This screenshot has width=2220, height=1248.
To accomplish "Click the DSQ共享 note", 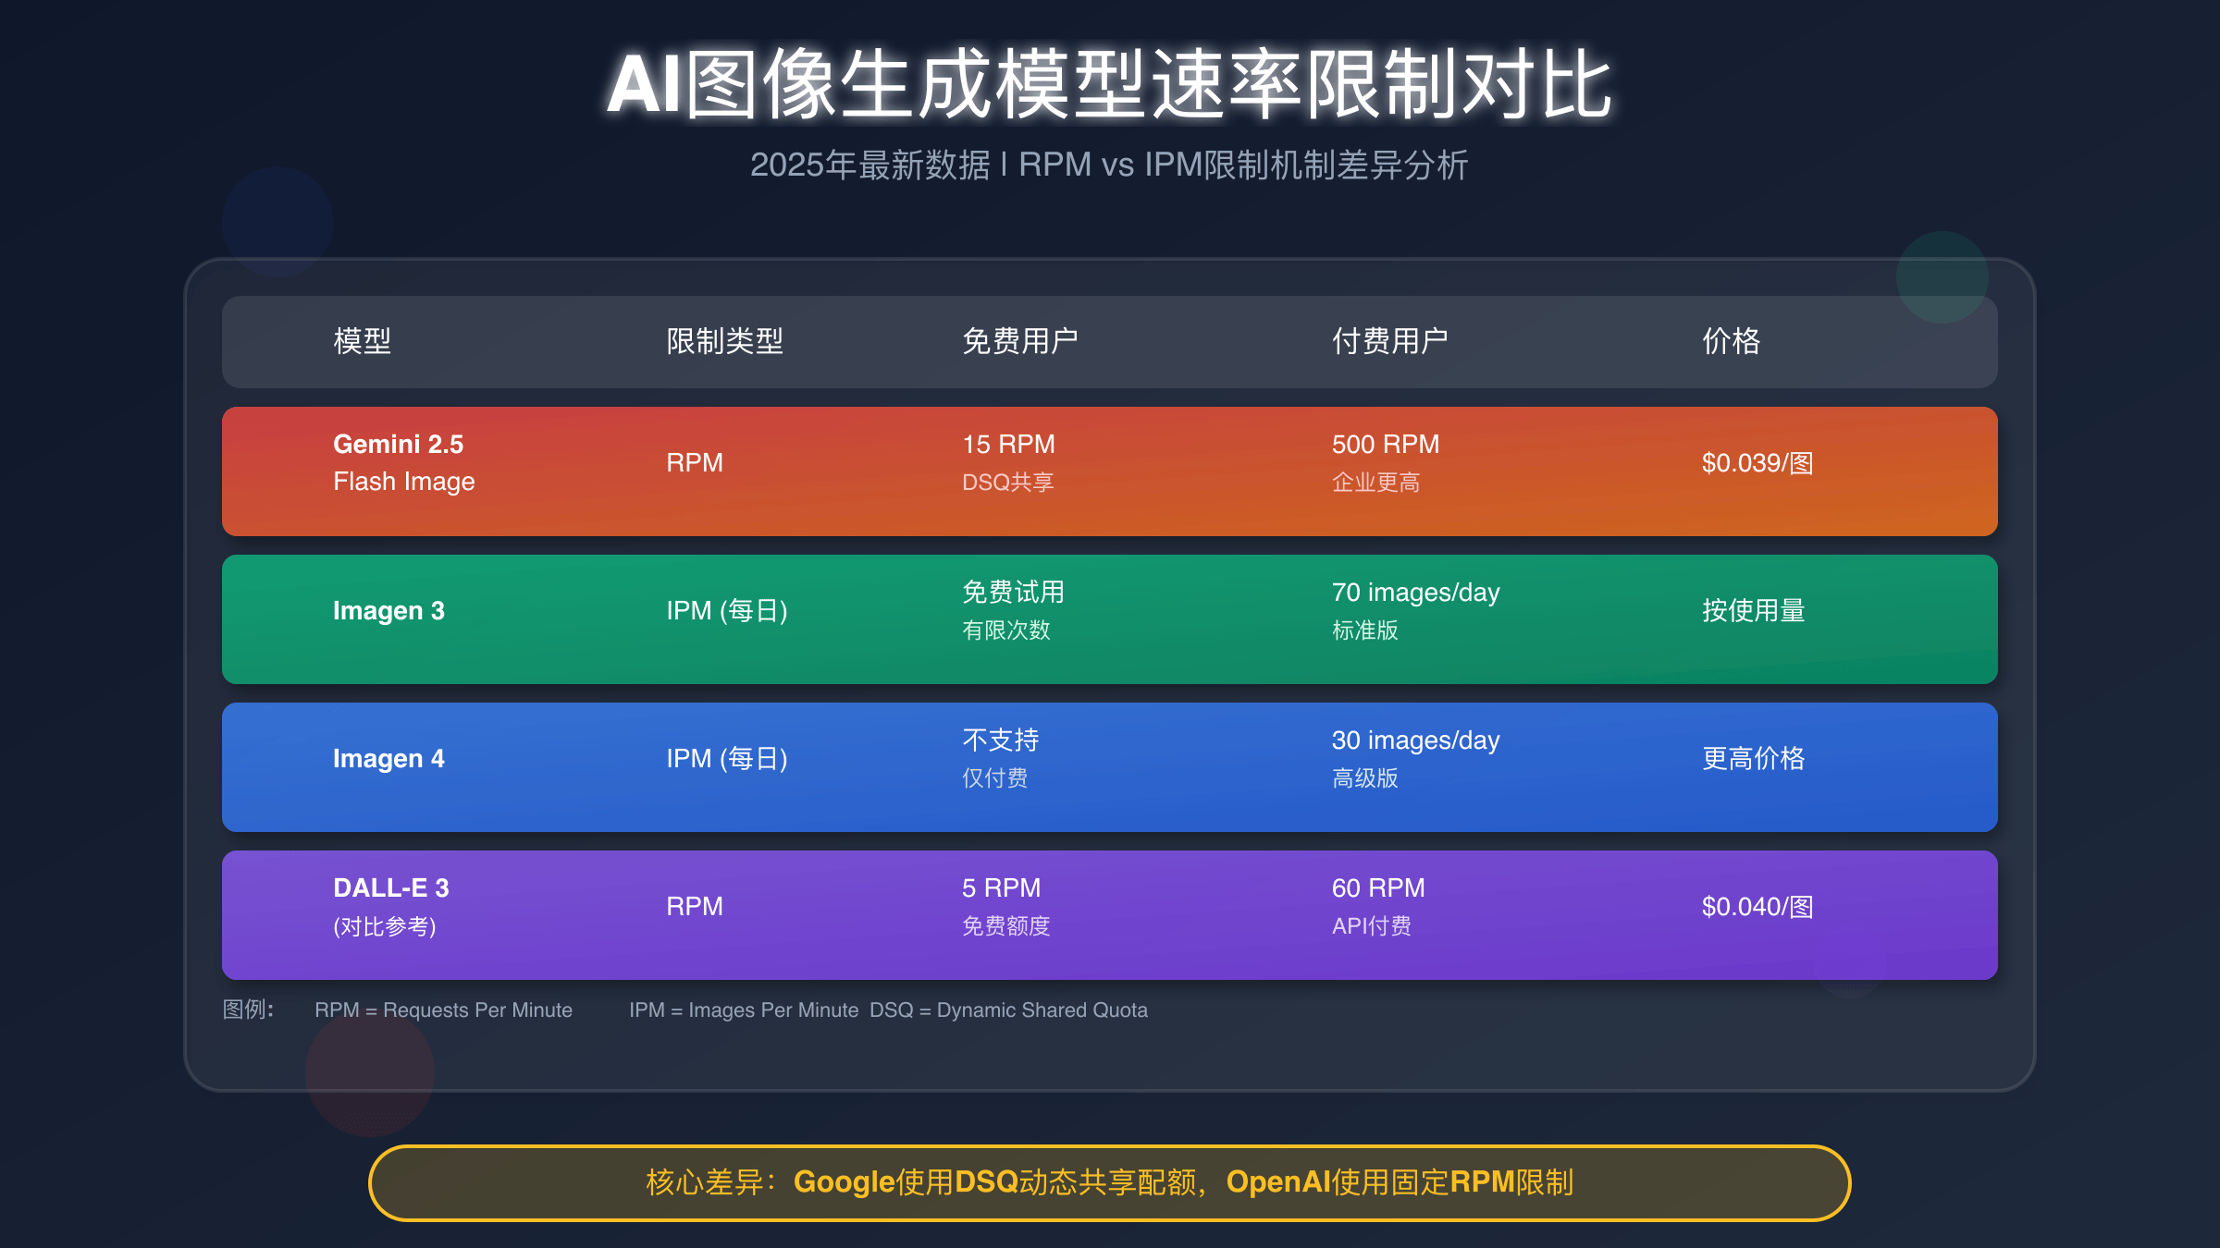I will tap(1008, 482).
